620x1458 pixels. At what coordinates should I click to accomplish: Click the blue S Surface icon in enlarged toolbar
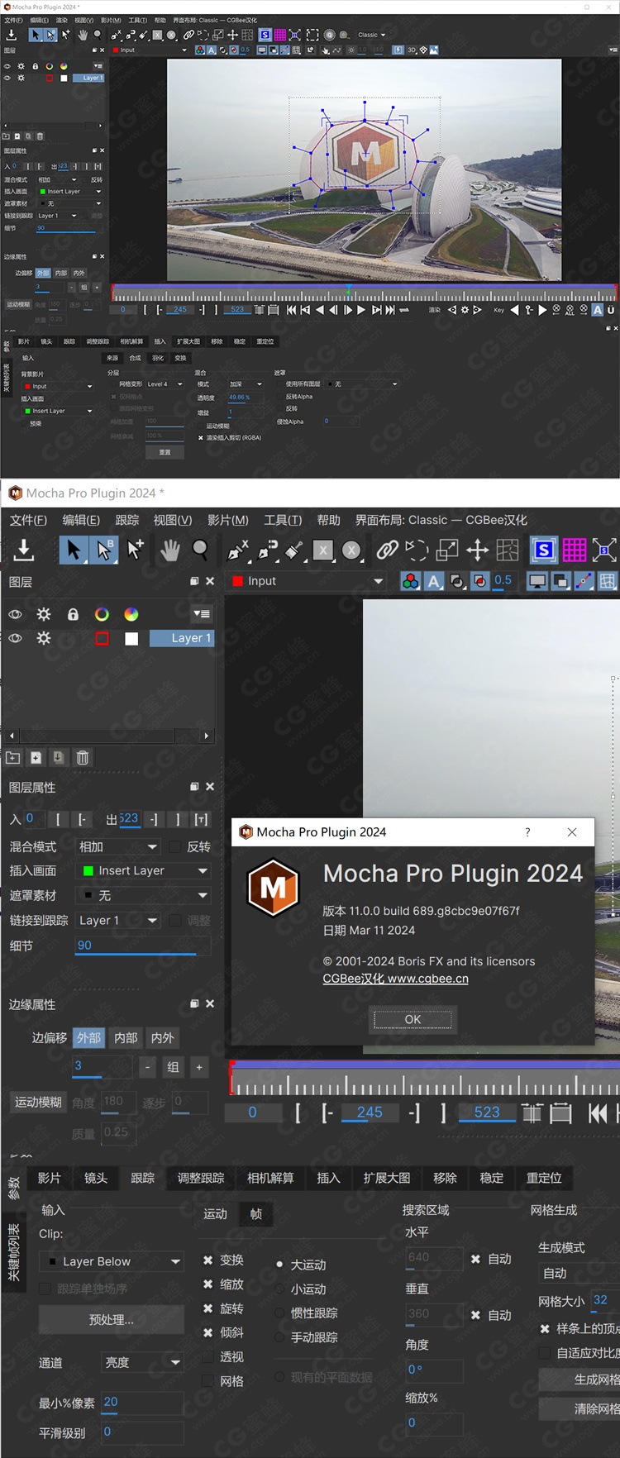(x=543, y=550)
